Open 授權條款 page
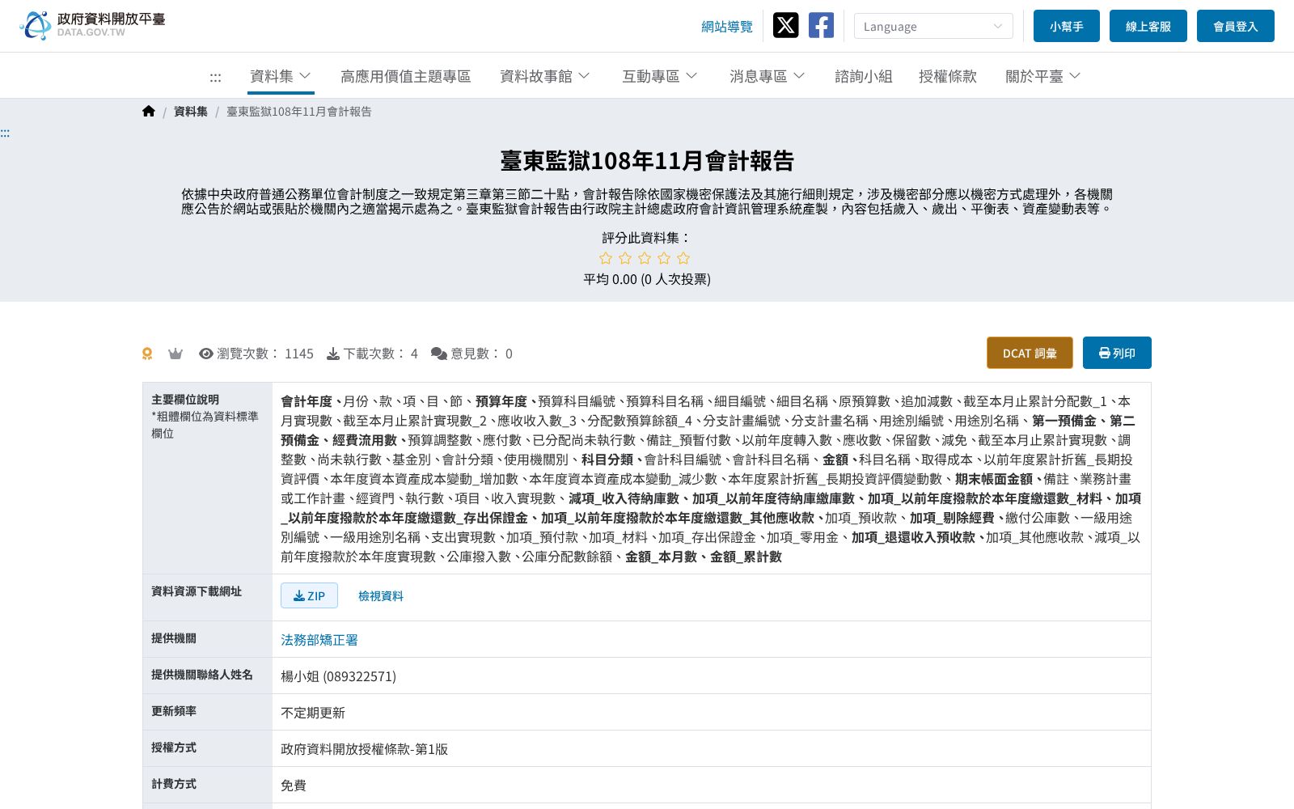Image resolution: width=1294 pixels, height=809 pixels. 948,76
